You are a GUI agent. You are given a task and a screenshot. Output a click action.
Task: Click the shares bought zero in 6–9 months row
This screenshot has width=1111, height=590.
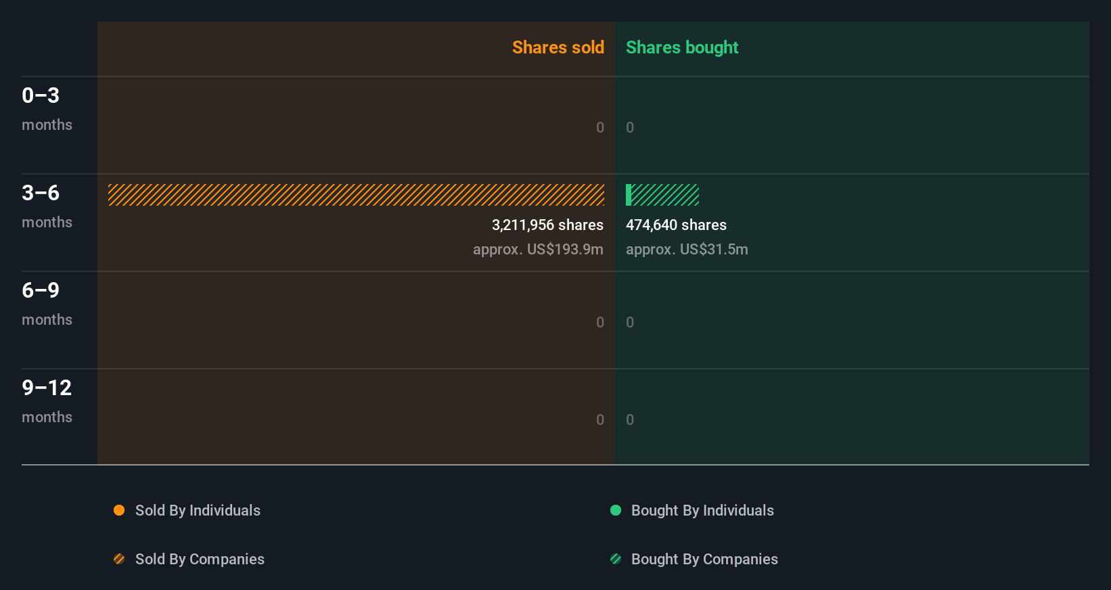(x=630, y=323)
